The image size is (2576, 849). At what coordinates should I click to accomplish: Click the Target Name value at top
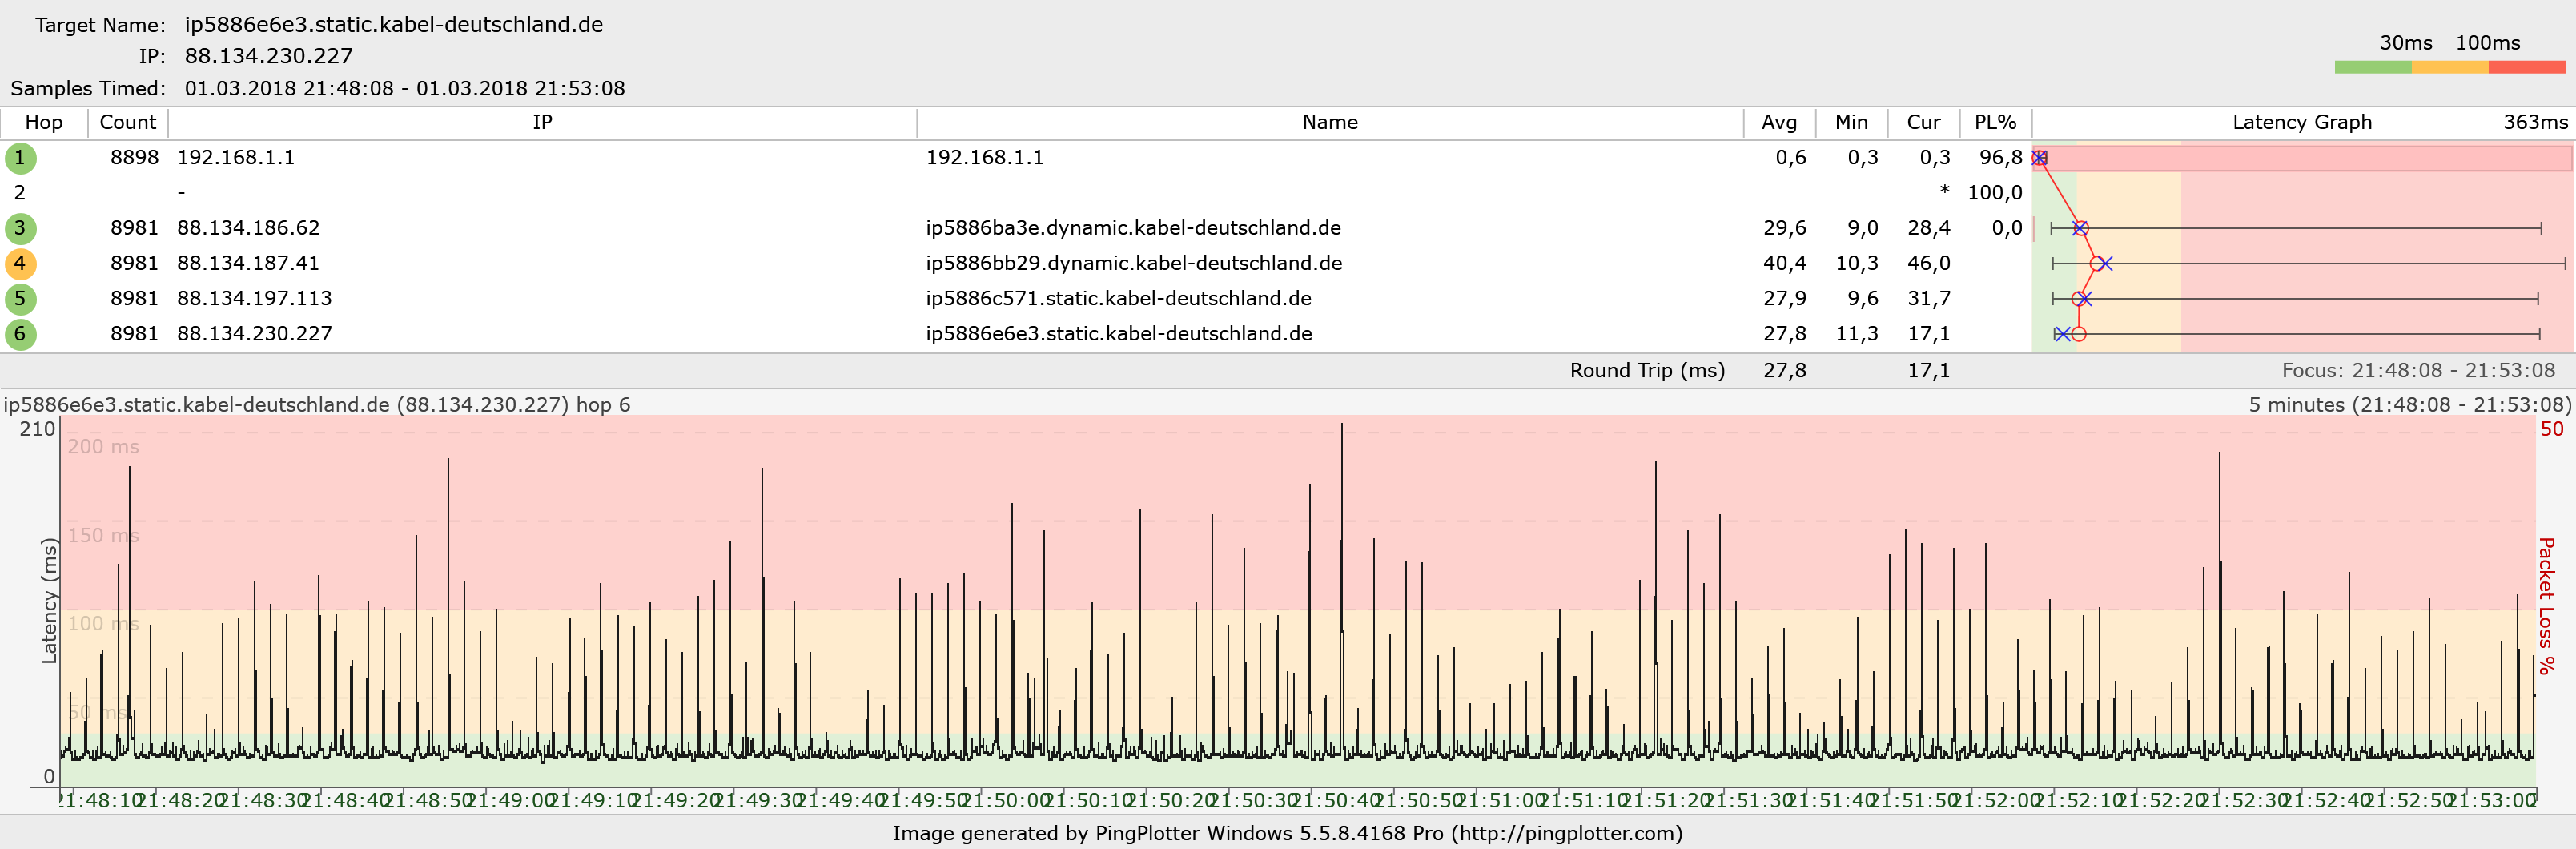[x=394, y=25]
